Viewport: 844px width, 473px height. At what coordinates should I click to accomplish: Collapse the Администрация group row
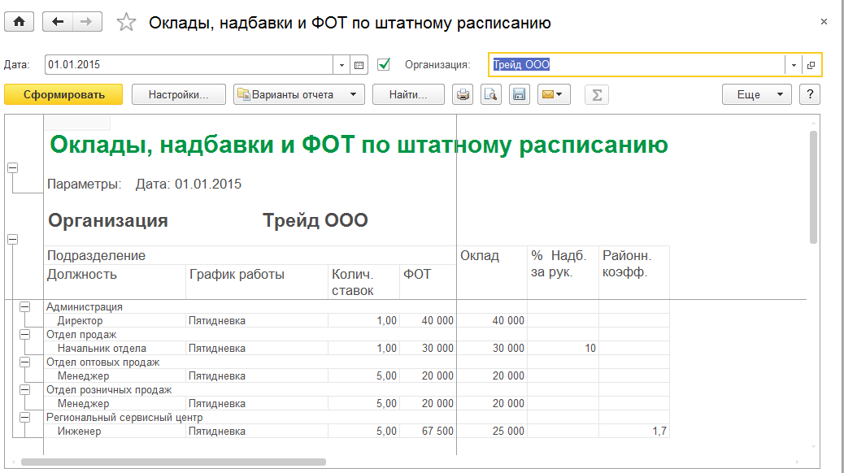pyautogui.click(x=24, y=307)
